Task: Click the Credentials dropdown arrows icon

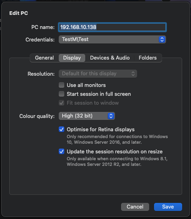Action: 162,39
